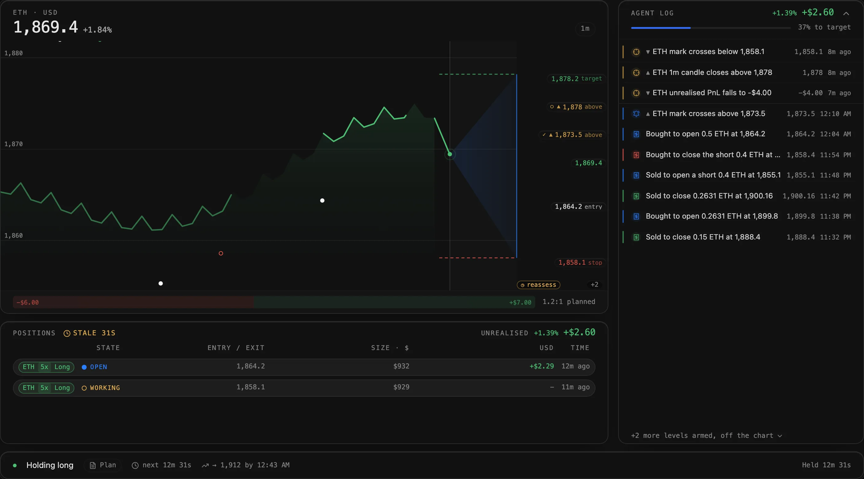This screenshot has width=864, height=479.
Task: Open the 1m timeframe selector
Action: [x=585, y=29]
